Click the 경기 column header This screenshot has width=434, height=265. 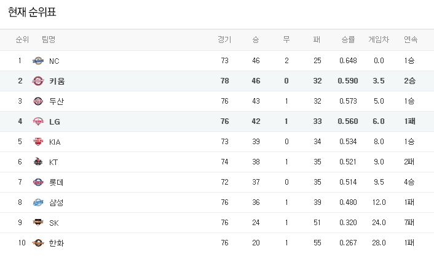tap(224, 40)
